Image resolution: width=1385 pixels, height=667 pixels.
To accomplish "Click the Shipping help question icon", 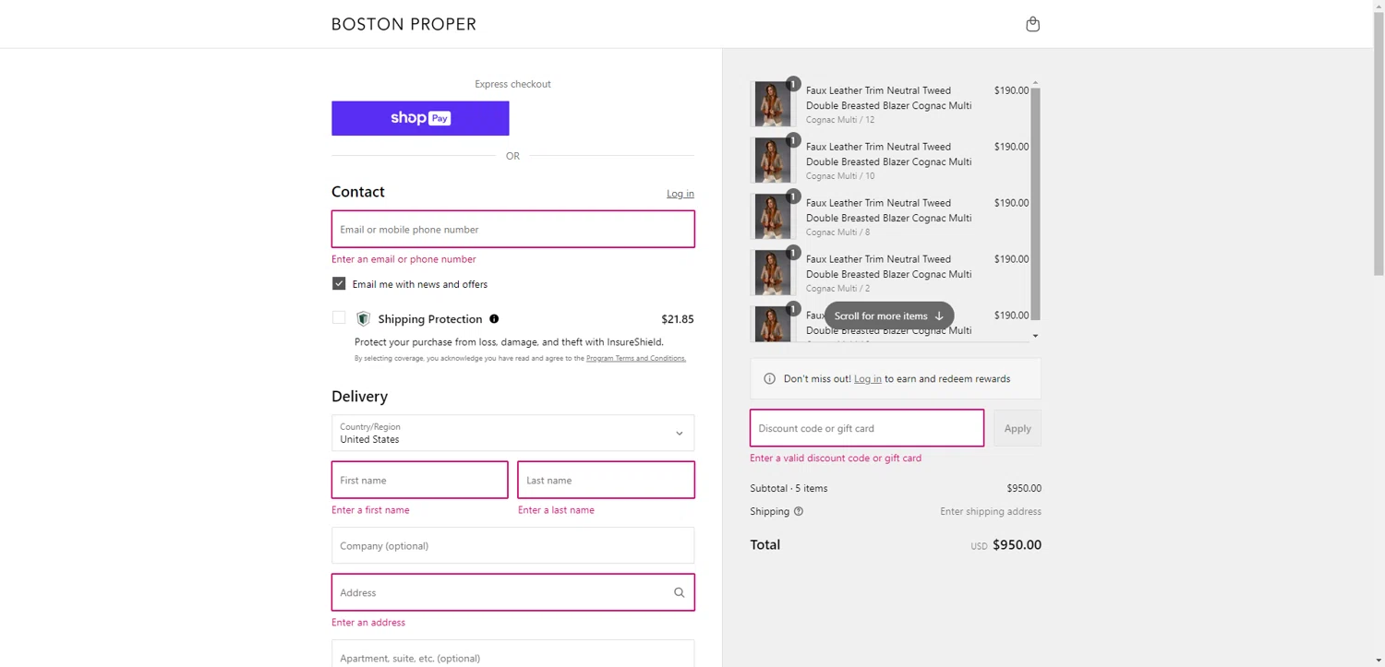I will 799,511.
